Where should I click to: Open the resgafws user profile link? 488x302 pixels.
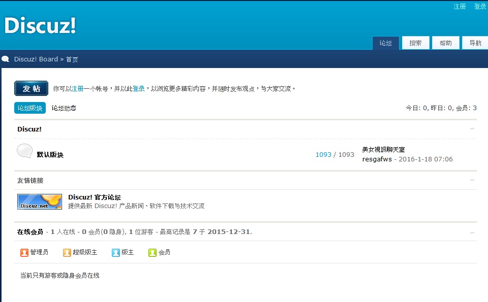[x=377, y=159]
